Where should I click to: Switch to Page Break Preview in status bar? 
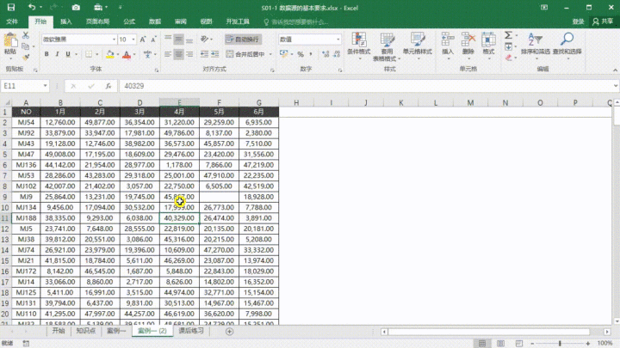519,343
